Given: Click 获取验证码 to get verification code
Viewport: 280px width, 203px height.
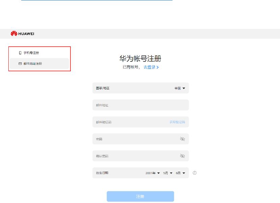Looking at the screenshot, I should click(177, 122).
